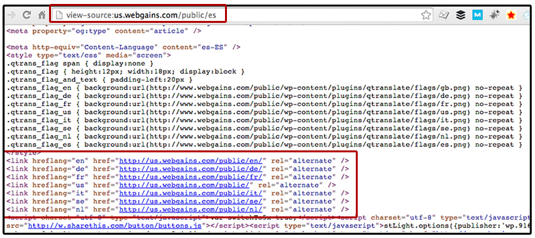Open the blue M extension icon
The height and width of the screenshot is (238, 535).
click(477, 15)
